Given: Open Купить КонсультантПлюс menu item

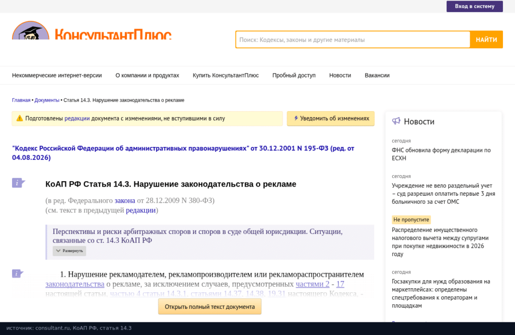Looking at the screenshot, I should point(226,75).
